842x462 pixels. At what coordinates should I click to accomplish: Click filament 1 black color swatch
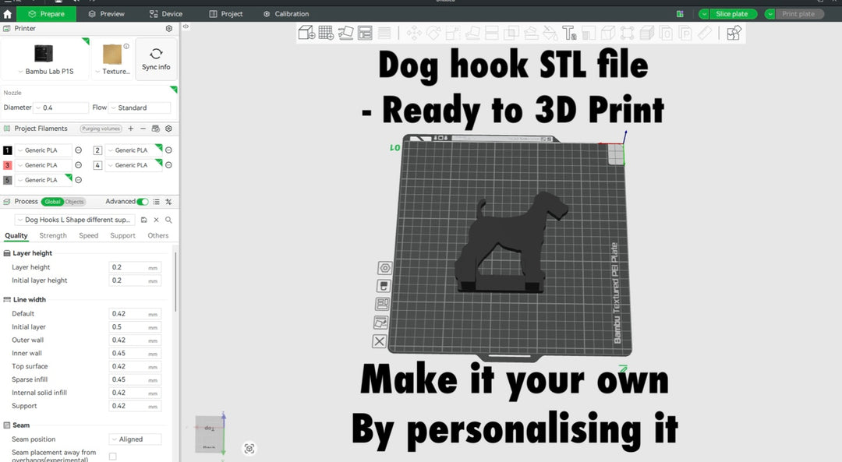point(8,150)
